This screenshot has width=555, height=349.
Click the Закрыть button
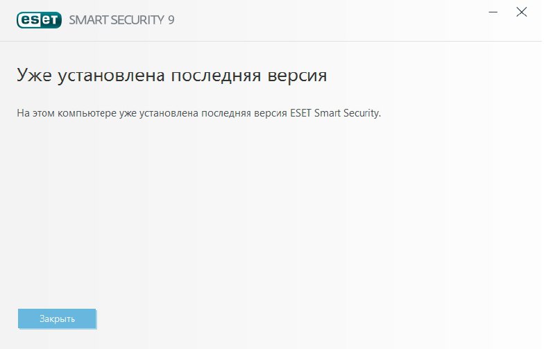pyautogui.click(x=57, y=318)
